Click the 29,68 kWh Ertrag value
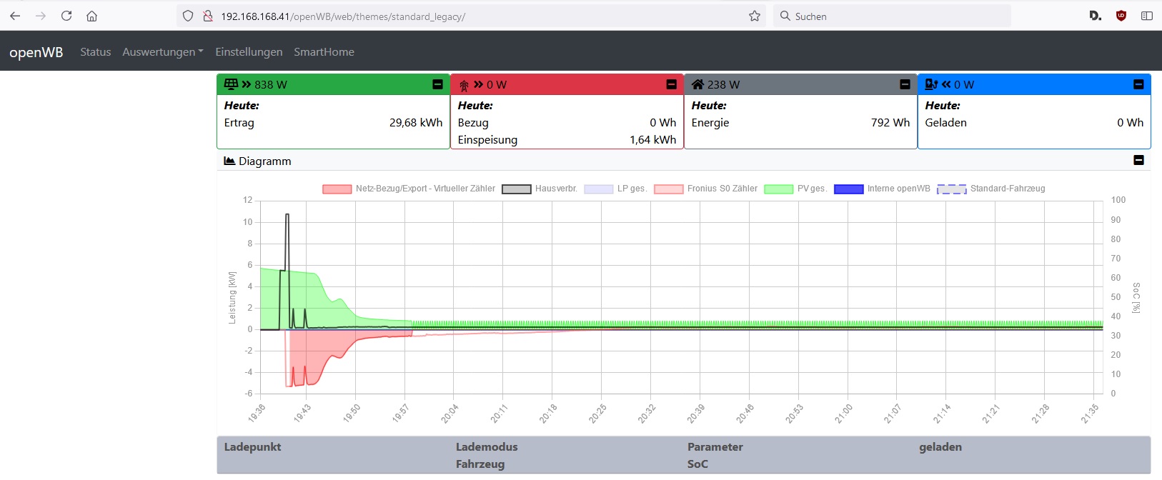Image resolution: width=1162 pixels, height=480 pixels. [416, 123]
